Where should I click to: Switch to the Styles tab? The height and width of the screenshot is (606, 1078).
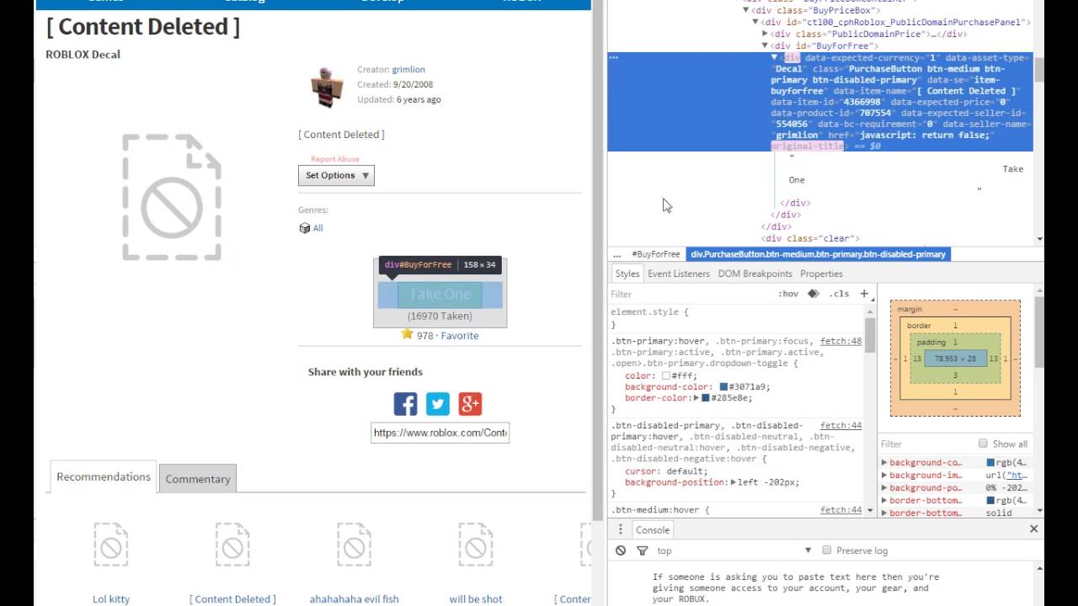tap(627, 274)
